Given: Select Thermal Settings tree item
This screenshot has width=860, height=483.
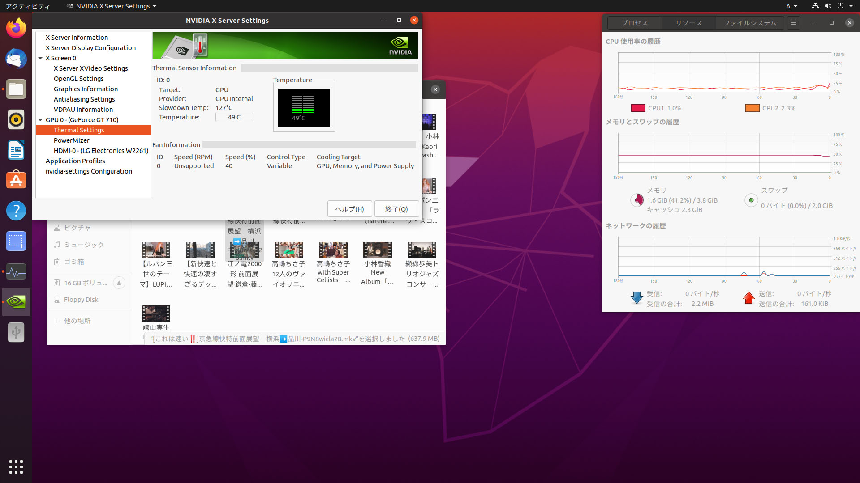Looking at the screenshot, I should pos(93,130).
